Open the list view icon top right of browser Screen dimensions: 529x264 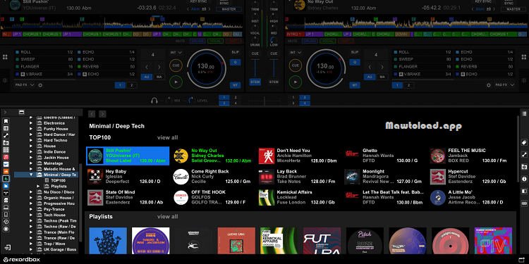click(524, 113)
